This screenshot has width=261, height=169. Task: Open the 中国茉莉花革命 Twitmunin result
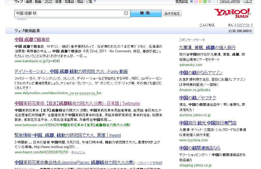tap(78, 103)
